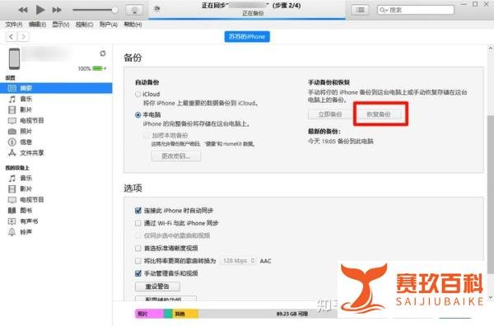Image resolution: width=494 pixels, height=326 pixels.
Task: Select the 本电脑 backup radio button
Action: click(x=137, y=114)
